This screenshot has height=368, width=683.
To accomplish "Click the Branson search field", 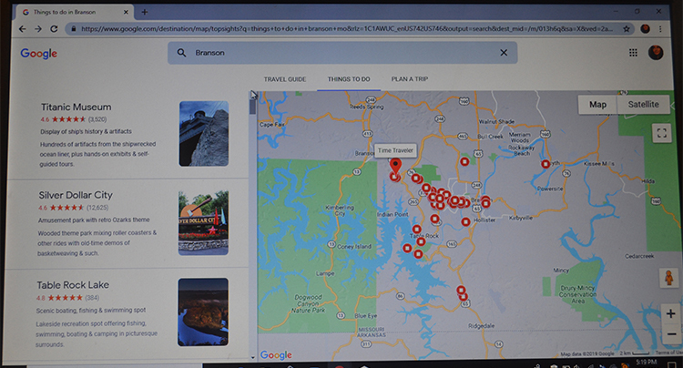I will coord(341,53).
